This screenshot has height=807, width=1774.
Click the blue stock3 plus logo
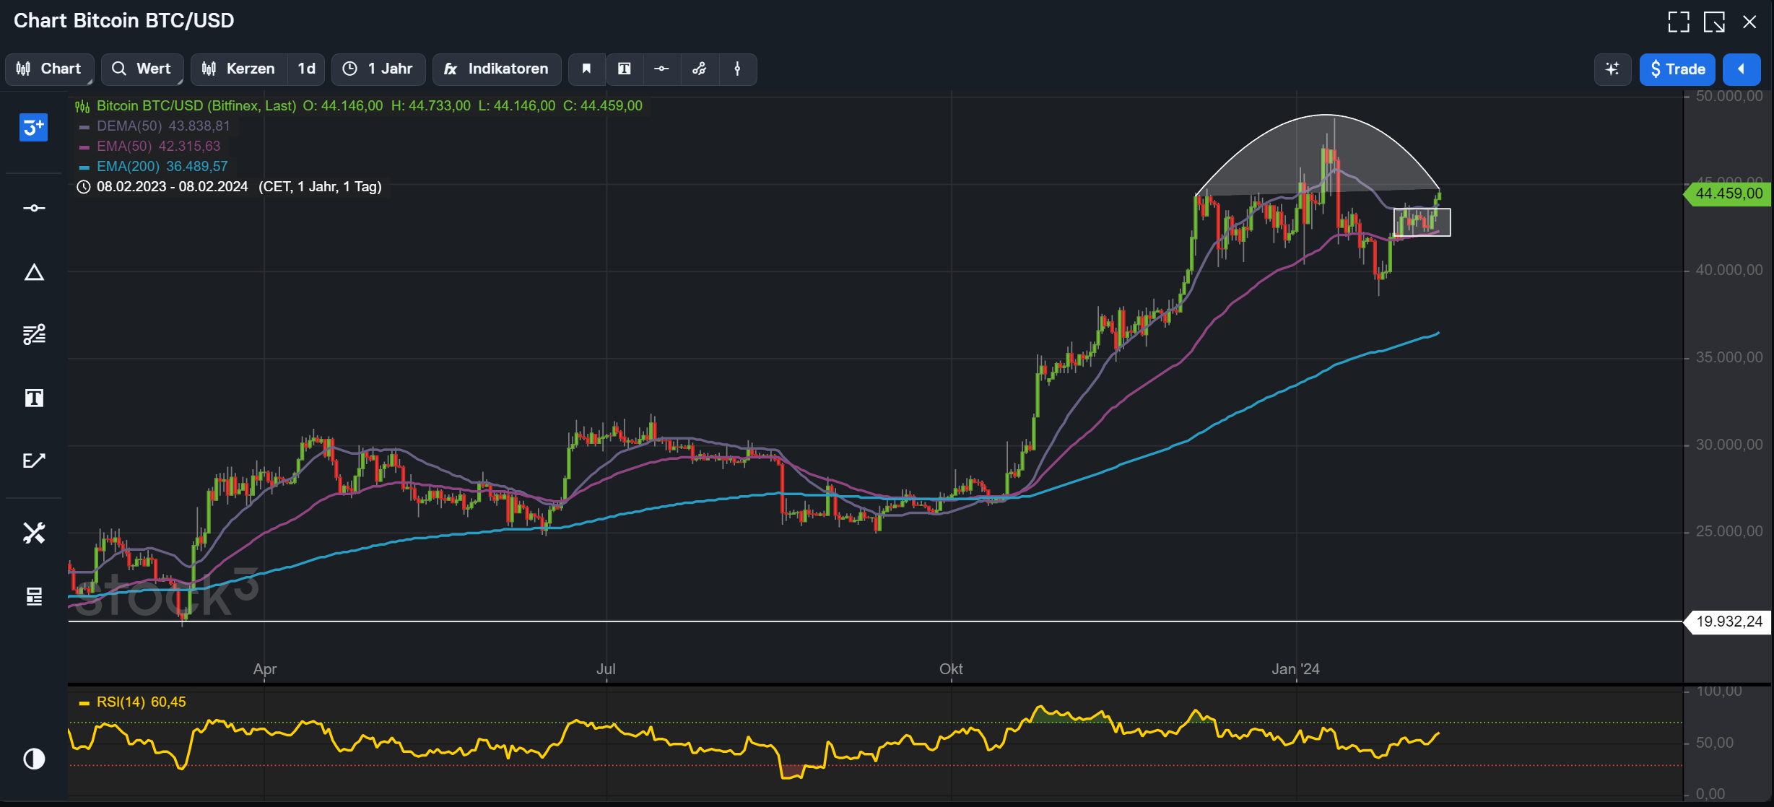[x=33, y=128]
